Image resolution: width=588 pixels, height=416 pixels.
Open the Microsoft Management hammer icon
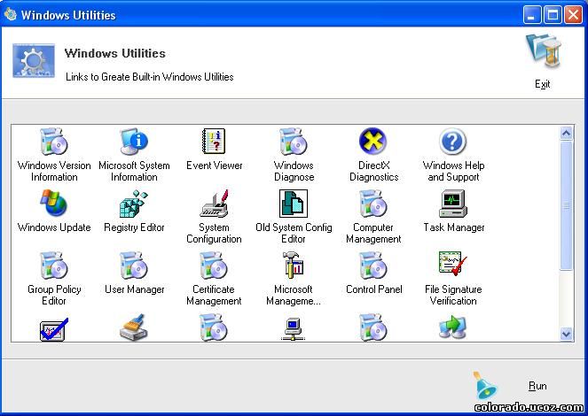tap(294, 266)
